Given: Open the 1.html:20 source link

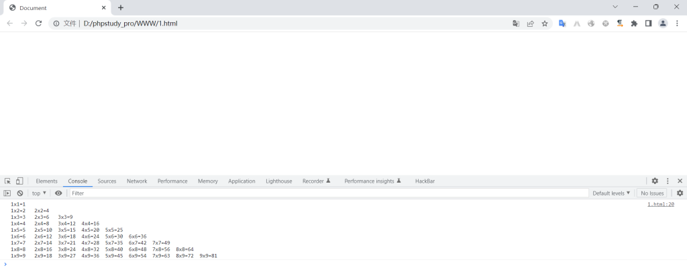Looking at the screenshot, I should [660, 204].
